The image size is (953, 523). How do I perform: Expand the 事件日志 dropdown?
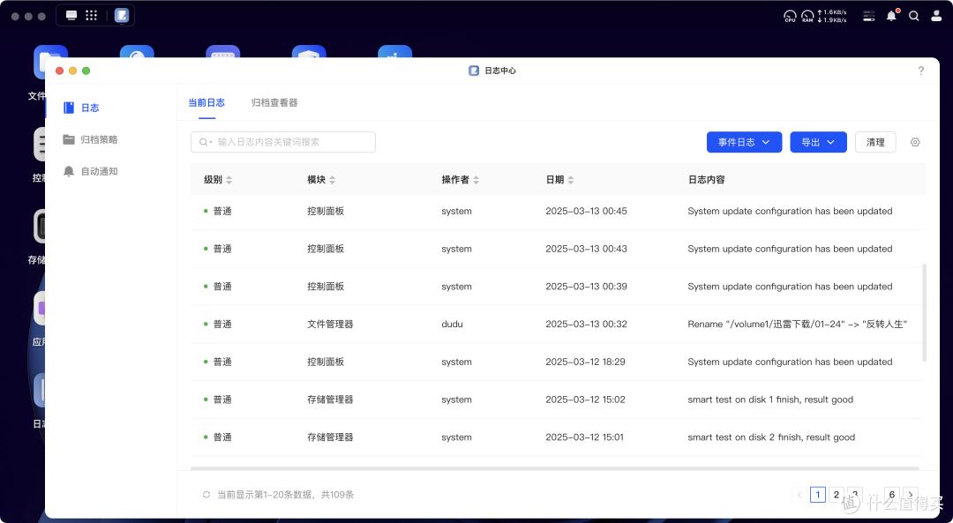[x=744, y=142]
